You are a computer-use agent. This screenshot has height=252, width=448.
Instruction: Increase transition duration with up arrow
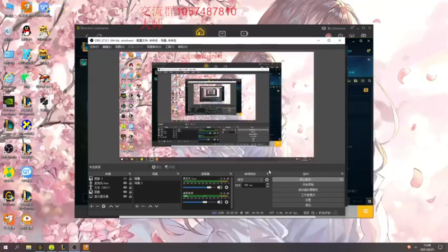268,184
